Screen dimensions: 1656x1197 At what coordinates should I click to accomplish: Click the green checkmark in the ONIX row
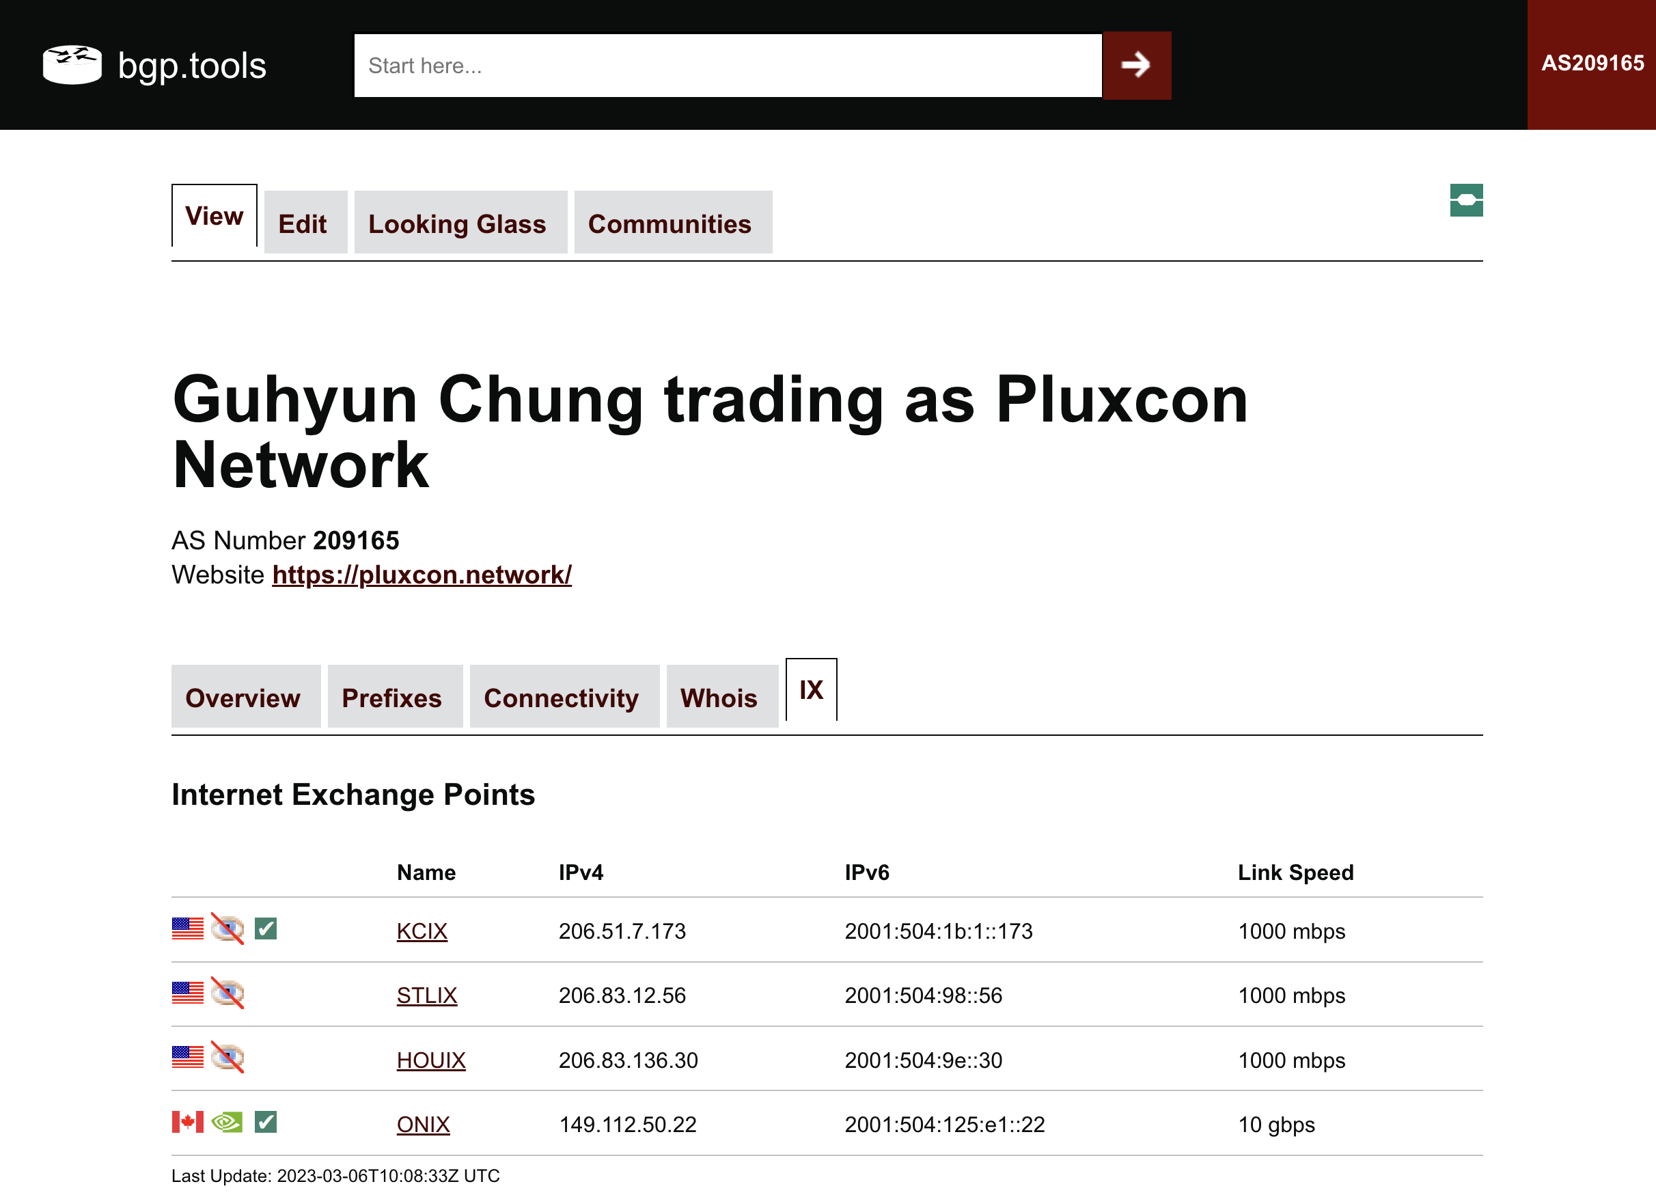tap(266, 1123)
